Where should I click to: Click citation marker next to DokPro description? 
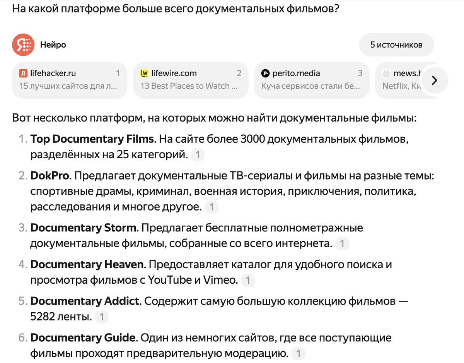tap(211, 207)
